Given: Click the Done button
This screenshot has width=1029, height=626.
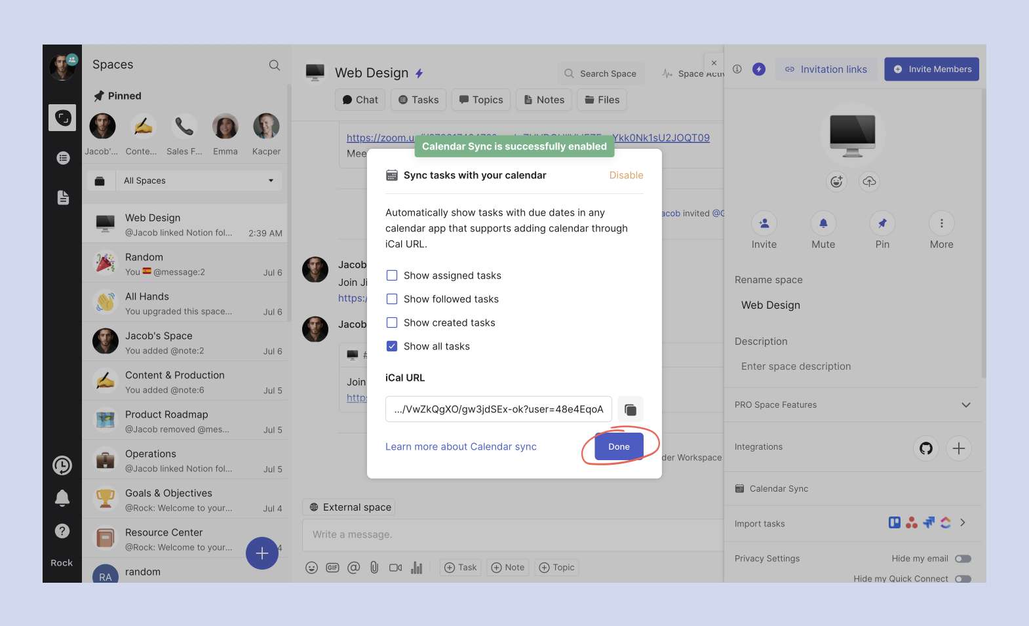Looking at the screenshot, I should click(x=619, y=447).
